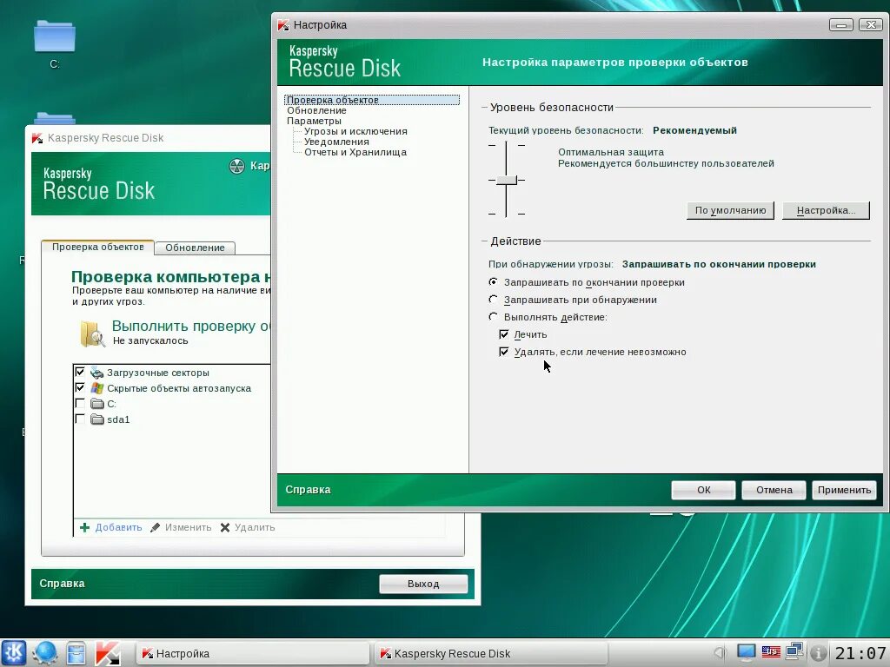Click the bottom mark of security level slider
This screenshot has height=667, width=890.
[507, 214]
